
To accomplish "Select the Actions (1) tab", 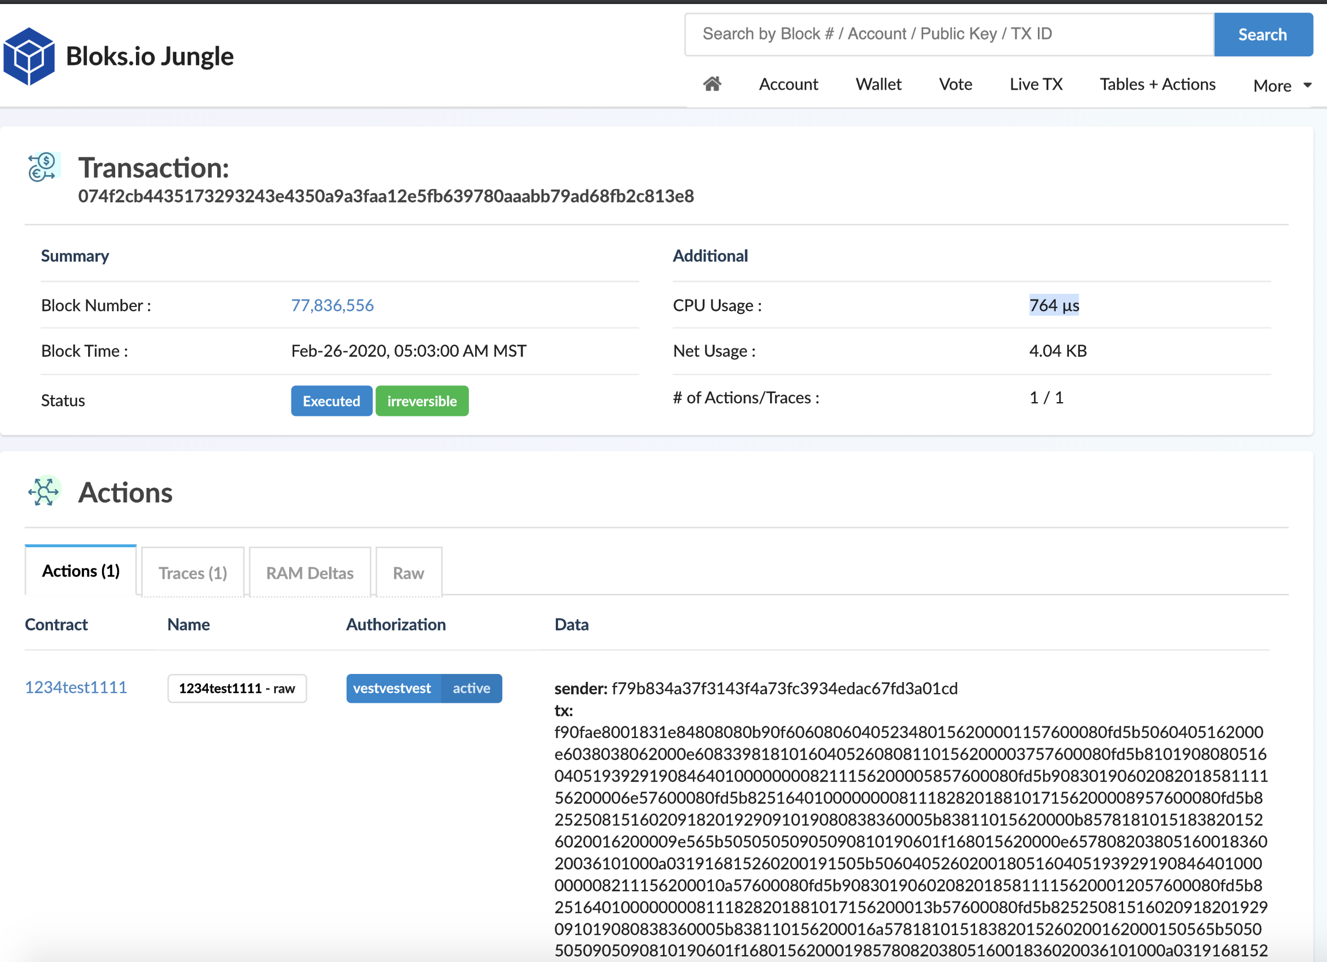I will click(81, 571).
